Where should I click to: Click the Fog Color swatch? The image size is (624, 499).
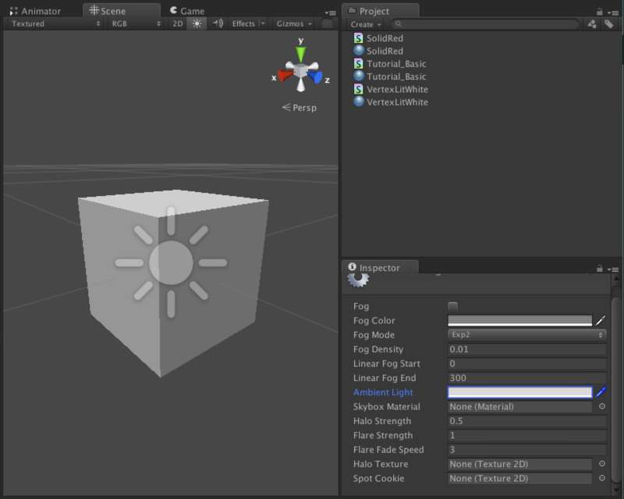(x=519, y=320)
